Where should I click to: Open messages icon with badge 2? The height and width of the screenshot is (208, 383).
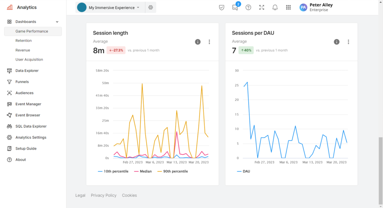pyautogui.click(x=235, y=7)
